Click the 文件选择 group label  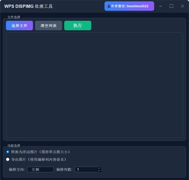tap(14, 17)
